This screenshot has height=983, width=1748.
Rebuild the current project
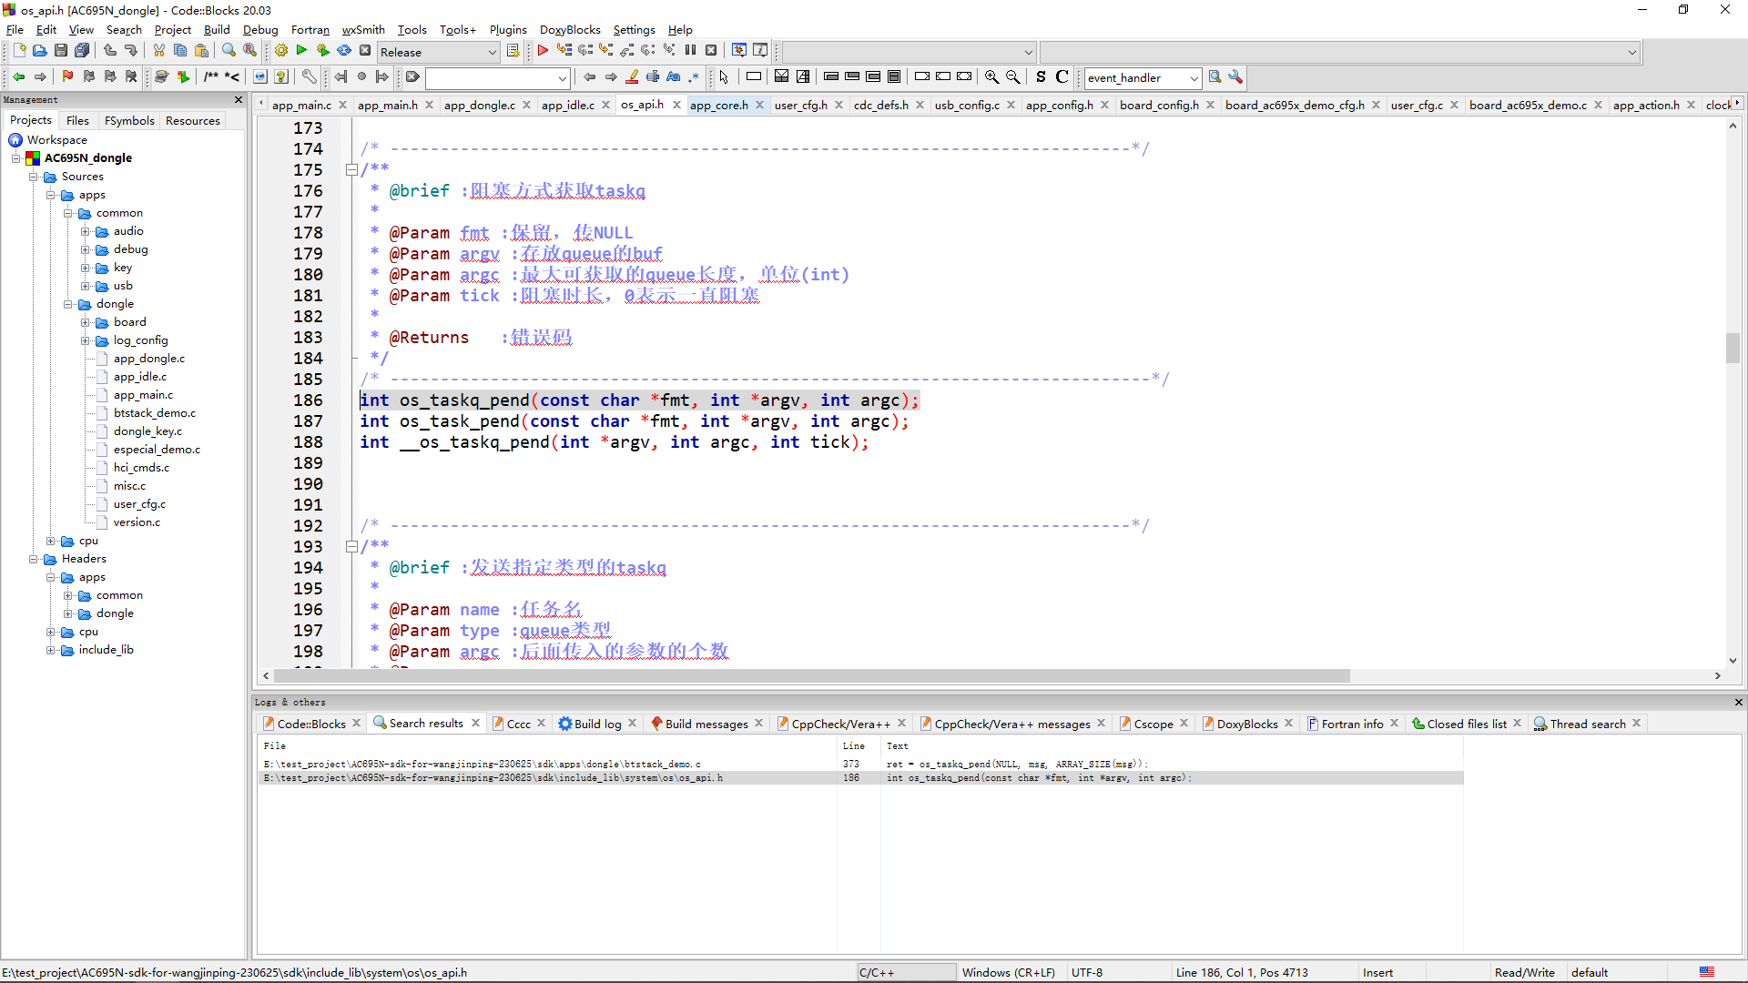click(x=344, y=51)
